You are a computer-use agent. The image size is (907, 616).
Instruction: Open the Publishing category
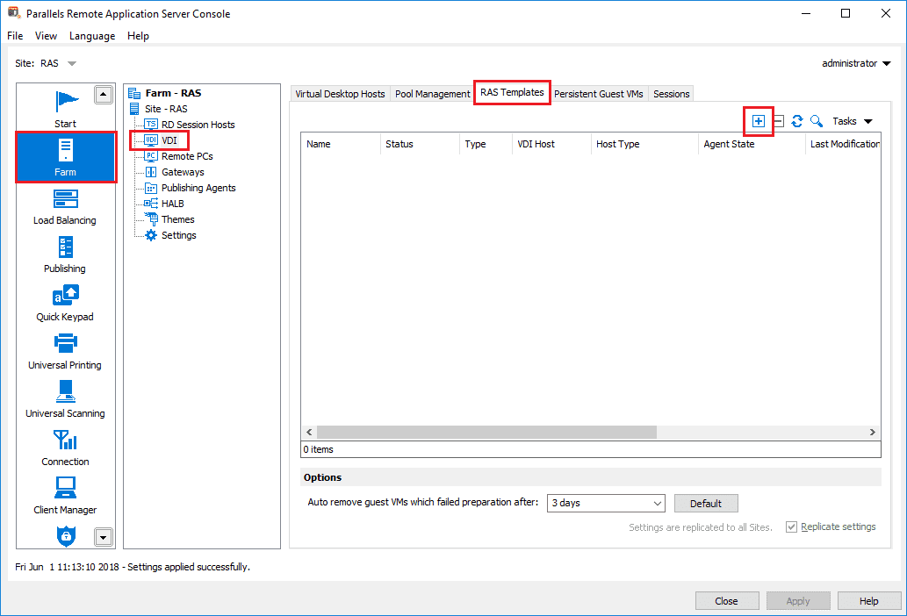coord(65,255)
